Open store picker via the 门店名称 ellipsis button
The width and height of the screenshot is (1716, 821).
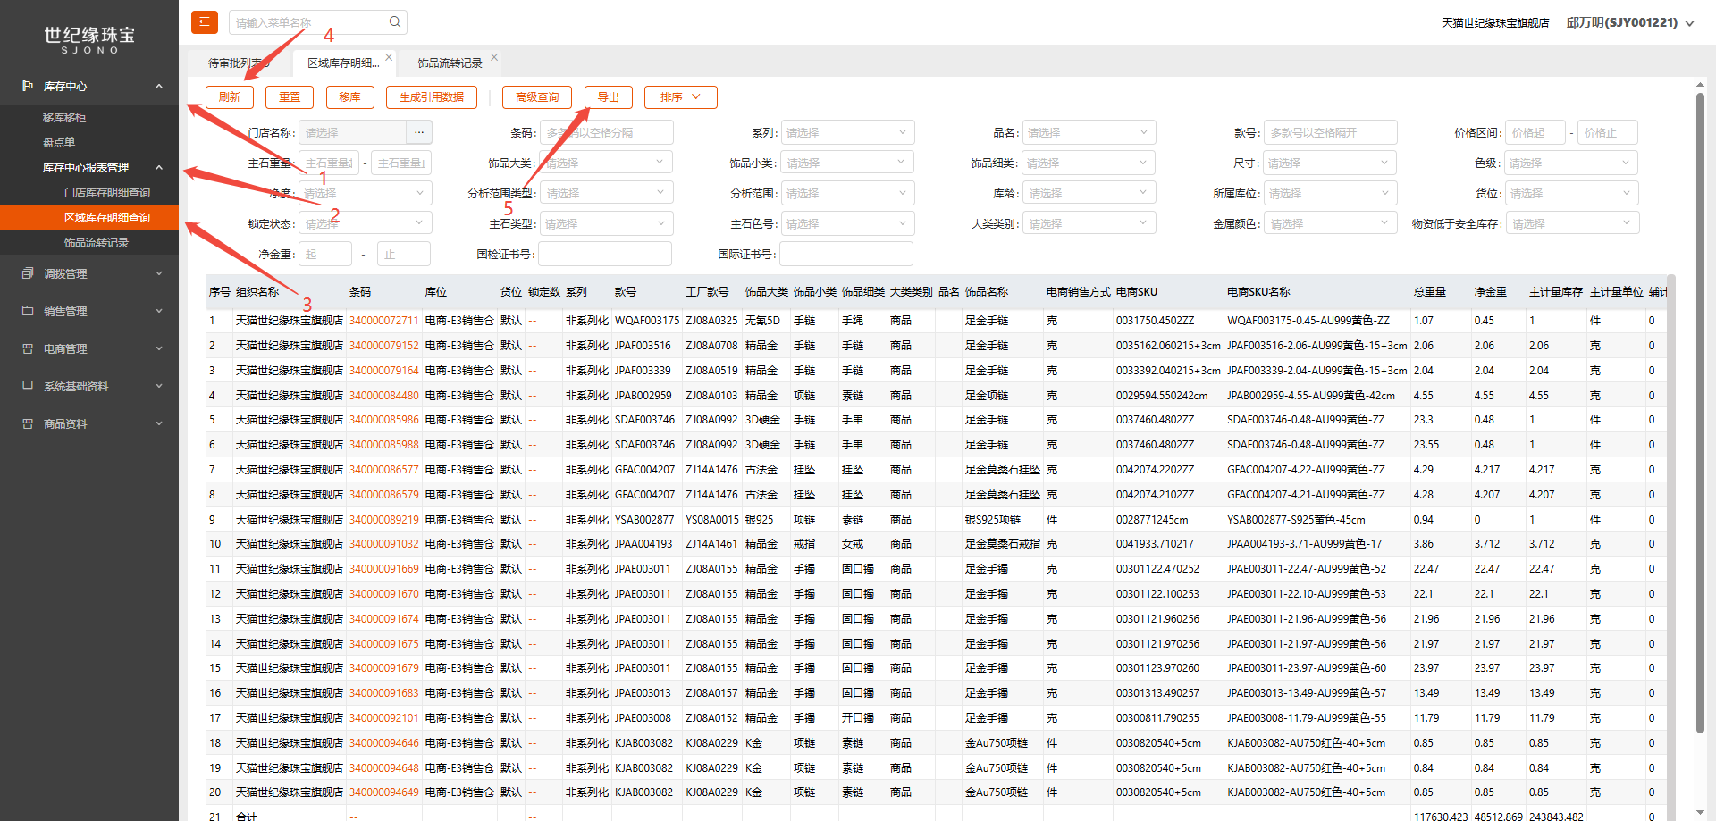tap(418, 132)
